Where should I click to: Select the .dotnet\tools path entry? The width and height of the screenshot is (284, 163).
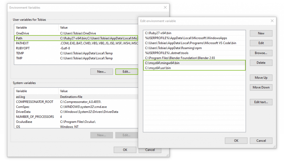coord(194,53)
